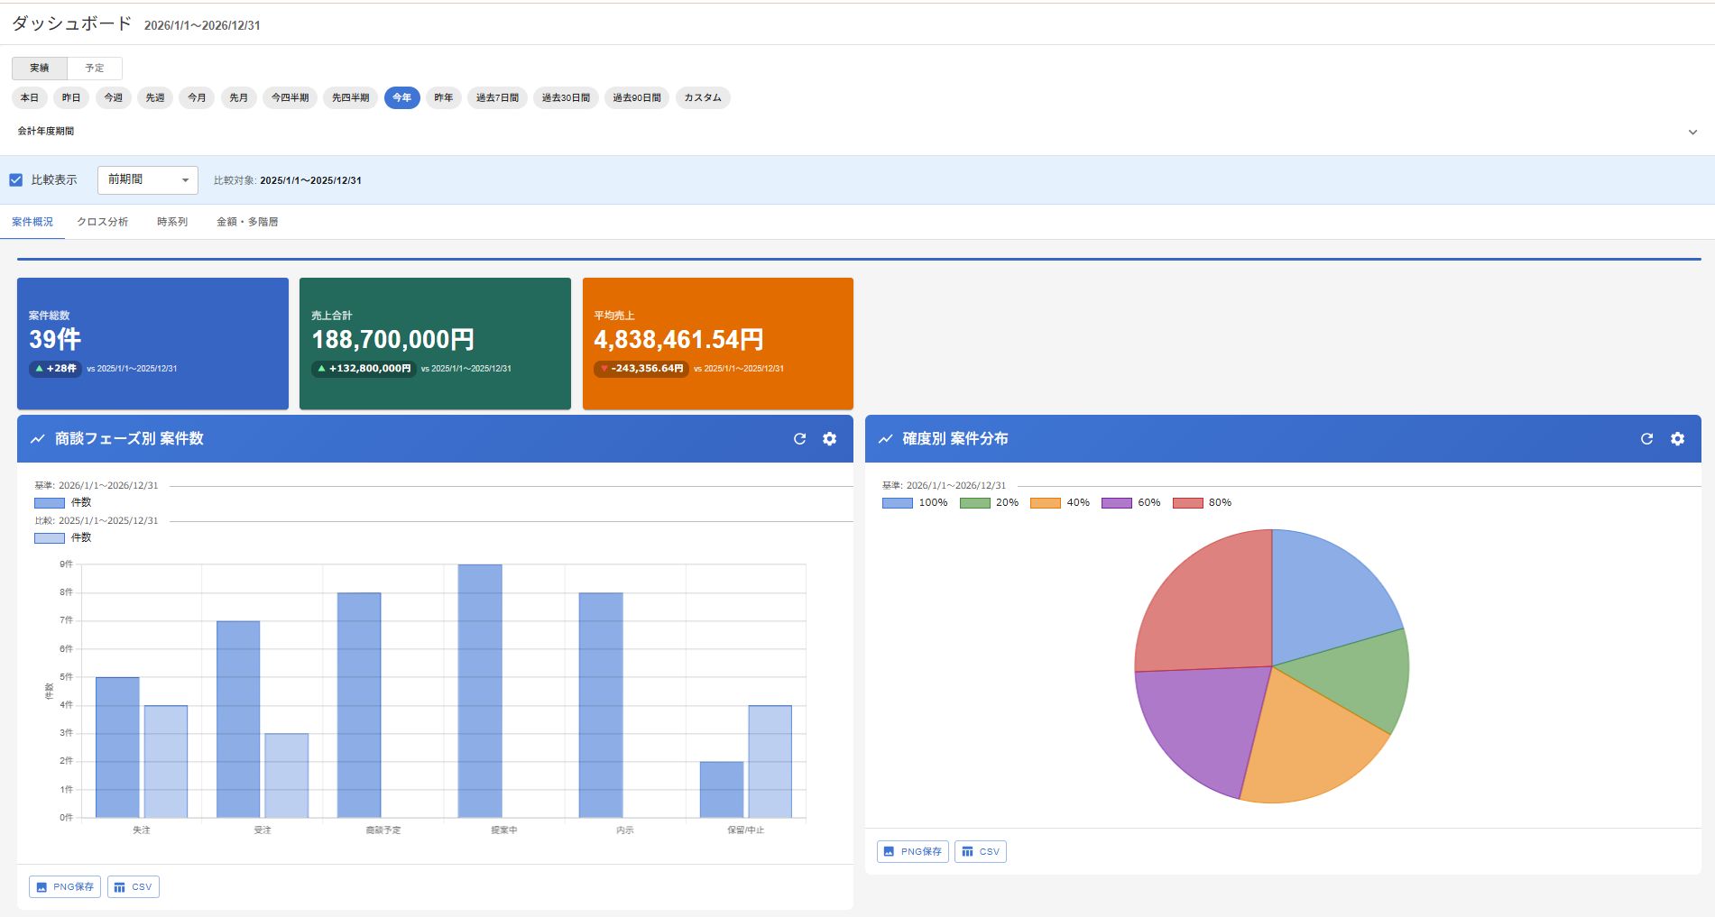
Task: Save pie chart with PNG保存 button
Action: point(912,851)
